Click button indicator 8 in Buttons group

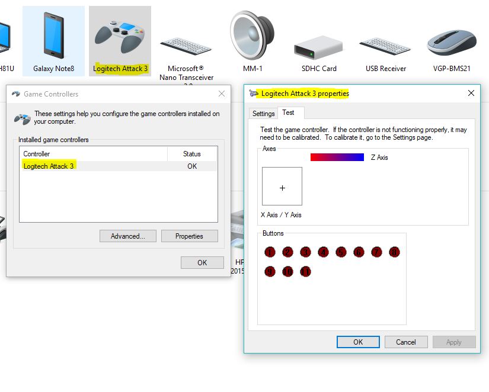[x=394, y=252]
